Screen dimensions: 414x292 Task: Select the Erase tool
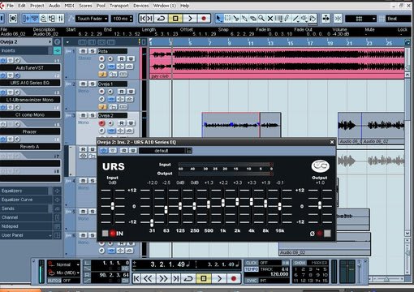tap(253, 19)
